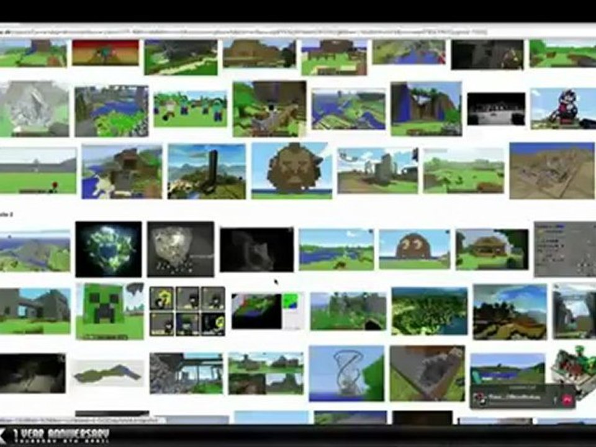This screenshot has height=447, width=596.
Task: Open the gray stone mountain thumbnail
Action: pyautogui.click(x=34, y=109)
